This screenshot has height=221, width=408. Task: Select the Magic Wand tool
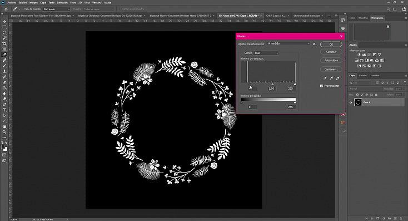click(x=4, y=38)
